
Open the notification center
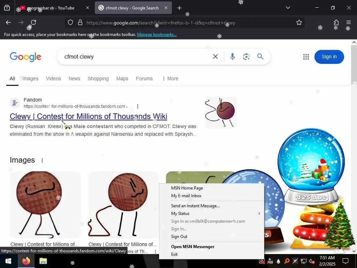pyautogui.click(x=345, y=261)
